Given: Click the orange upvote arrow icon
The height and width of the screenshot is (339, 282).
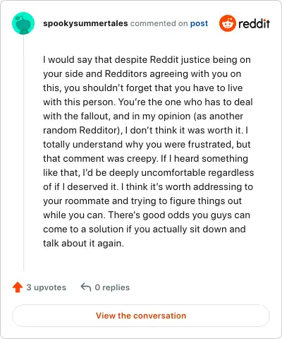Looking at the screenshot, I should (18, 287).
